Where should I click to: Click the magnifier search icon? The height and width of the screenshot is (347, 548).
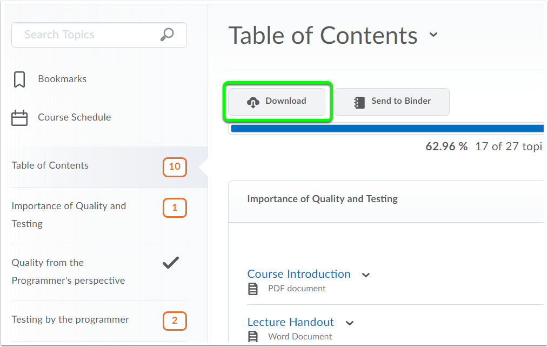(167, 35)
